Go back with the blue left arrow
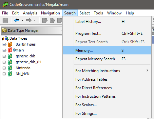This screenshot has height=119, width=154. tap(17, 20)
